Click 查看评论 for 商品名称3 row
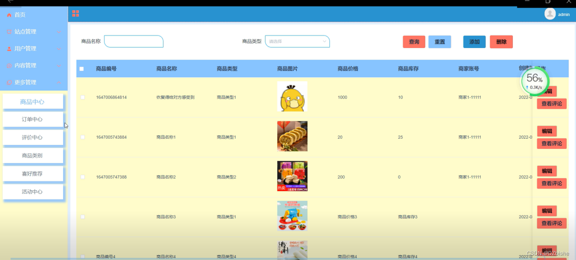Viewport: 576px width, 260px height. [552, 223]
